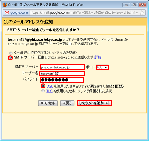Click the Firefox logo icon in title bar
This screenshot has height=141, width=149.
(x=5, y=5)
